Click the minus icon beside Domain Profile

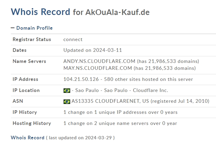(13, 28)
